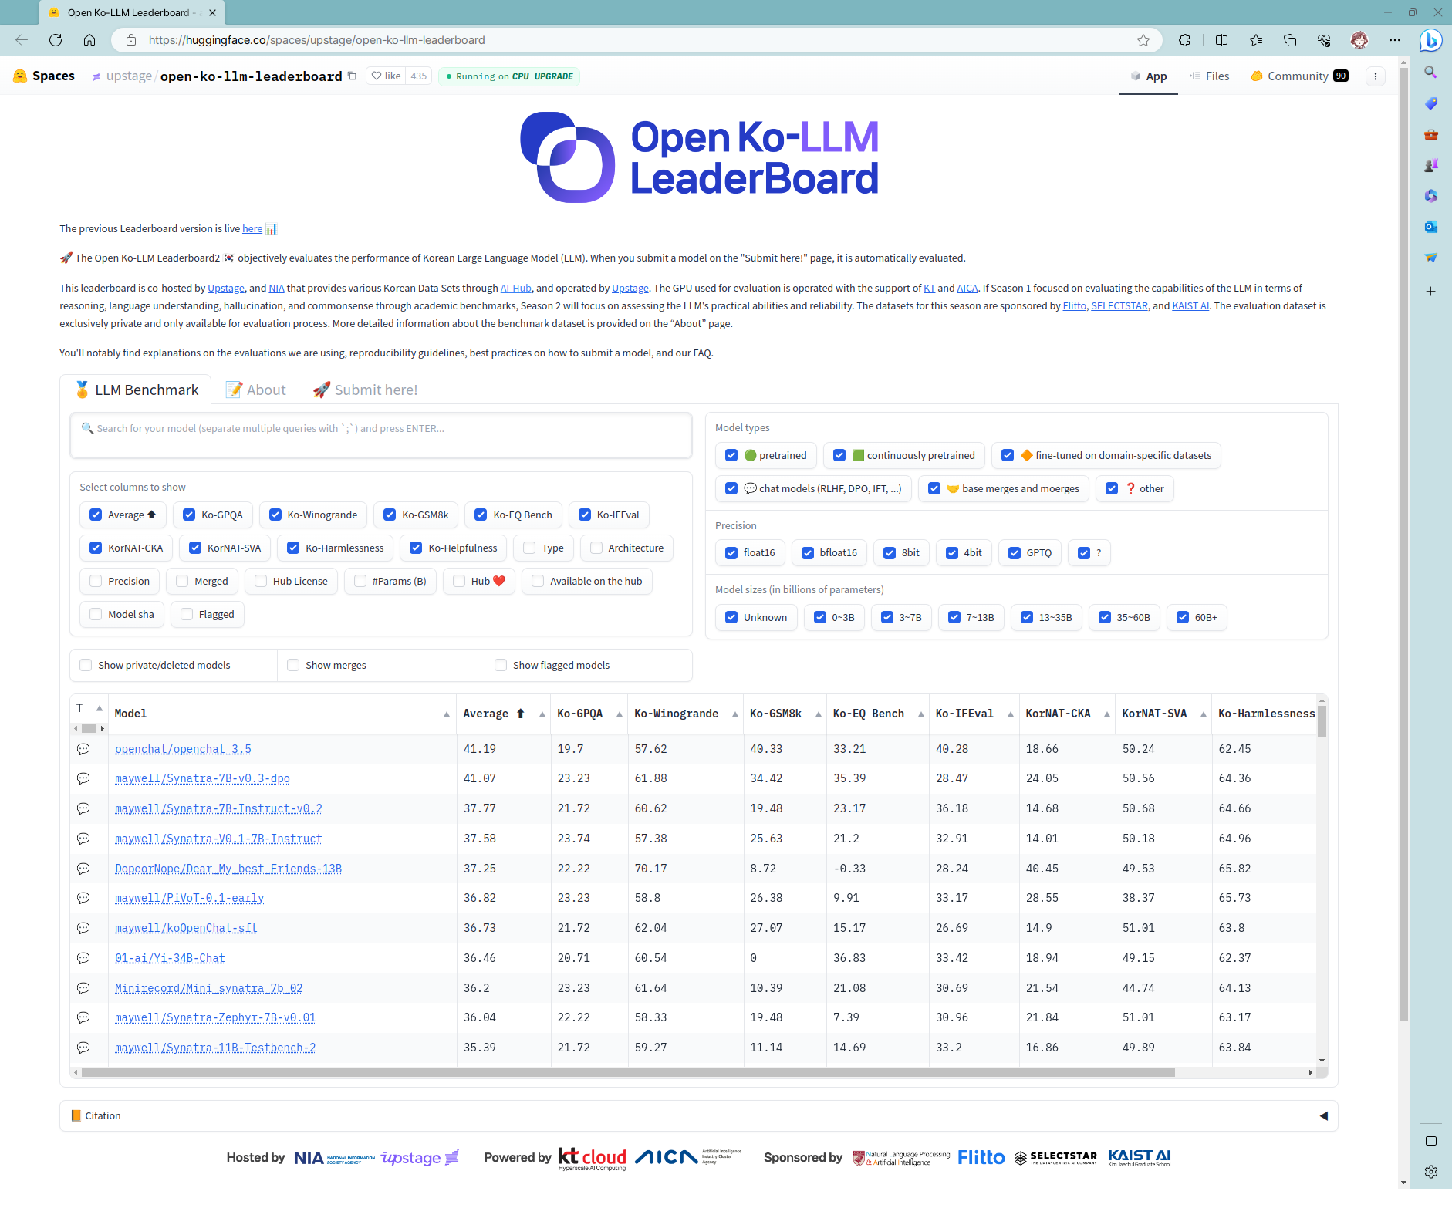The height and width of the screenshot is (1208, 1452).
Task: Open the sidebar Microsoft 365 icon
Action: 1431,196
